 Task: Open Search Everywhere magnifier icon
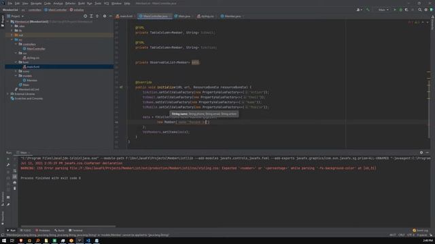[420, 9]
